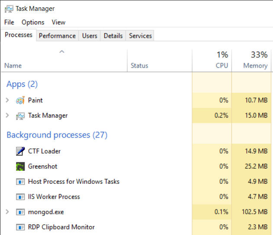Click the Task Manager title bar icon
The height and width of the screenshot is (235, 273).
9,9
